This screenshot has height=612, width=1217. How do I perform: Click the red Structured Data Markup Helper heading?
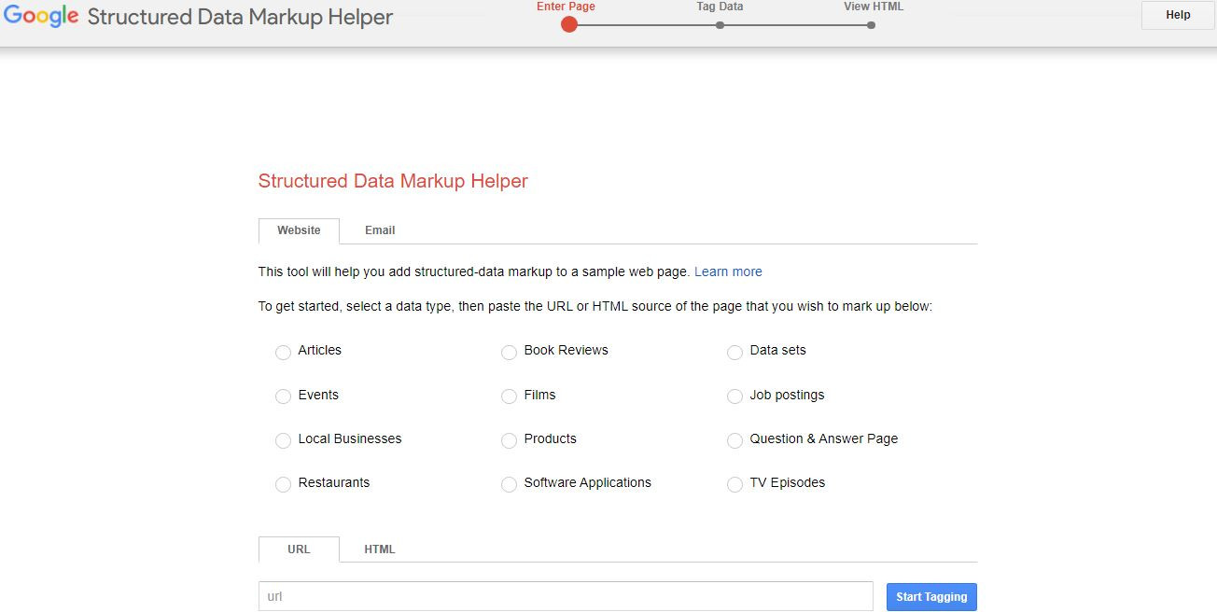pyautogui.click(x=393, y=181)
